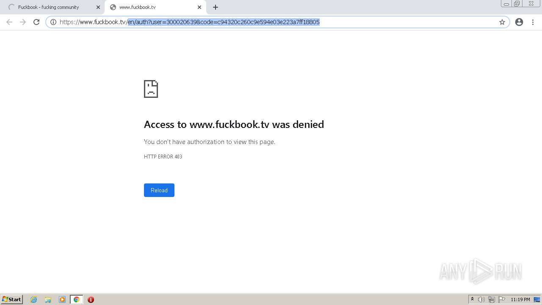Click the browser back arrow
The image size is (542, 305).
[x=9, y=22]
